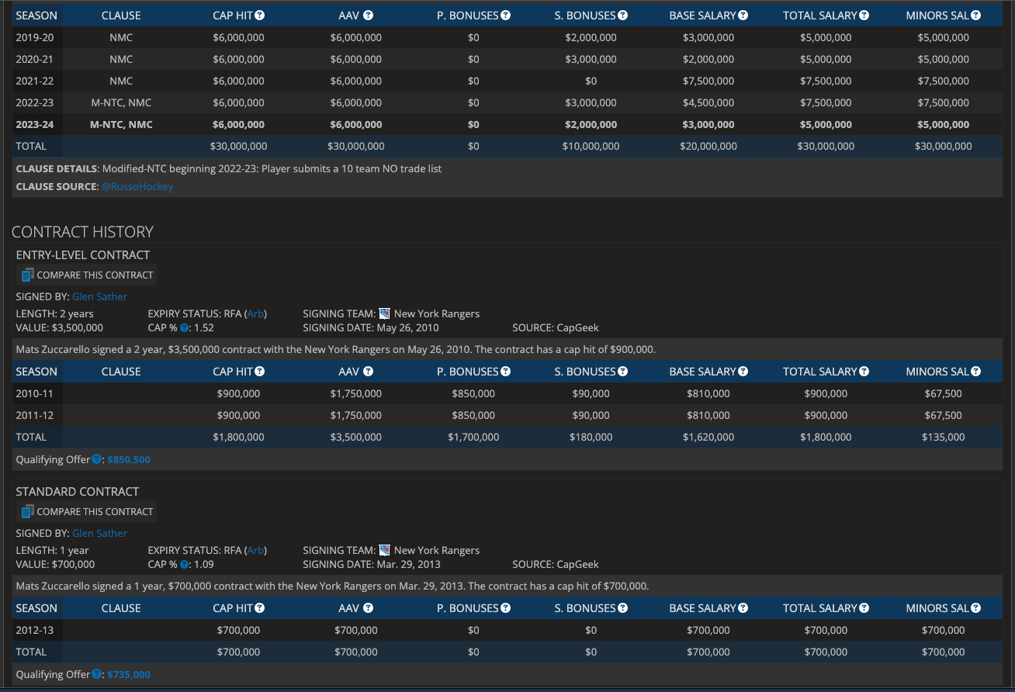Click Minors Sal help icon in entry-level table
The height and width of the screenshot is (692, 1015).
pyautogui.click(x=975, y=372)
